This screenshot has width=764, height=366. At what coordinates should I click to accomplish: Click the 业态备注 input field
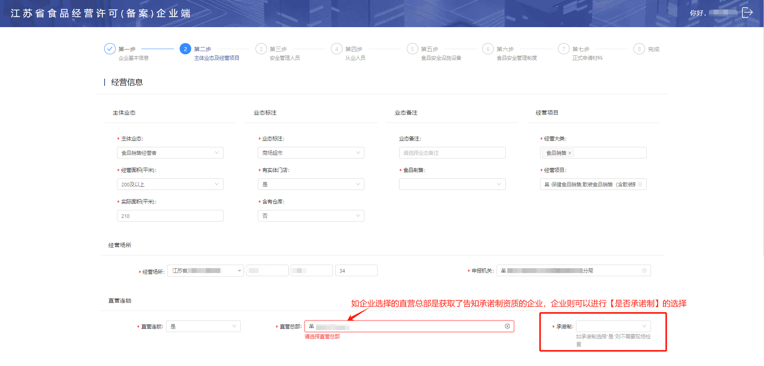pos(452,153)
